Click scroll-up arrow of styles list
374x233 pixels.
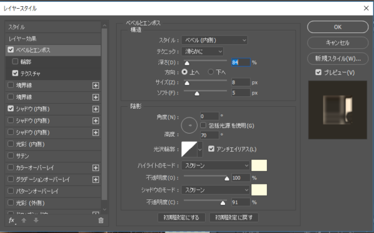[105, 25]
